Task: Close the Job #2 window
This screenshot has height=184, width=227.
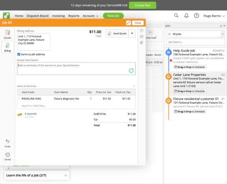Action: pos(138,23)
